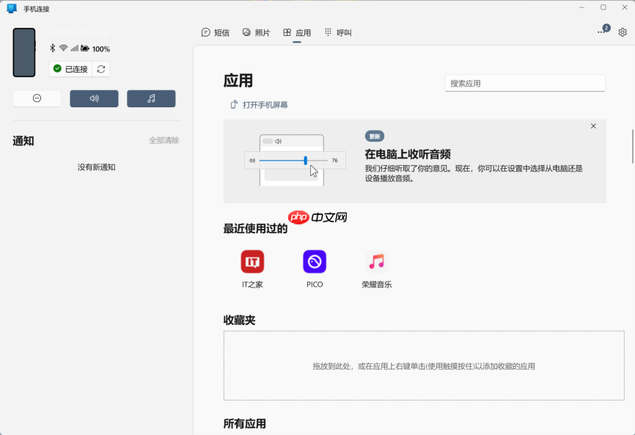Click the 已连接 connection status button

[70, 69]
